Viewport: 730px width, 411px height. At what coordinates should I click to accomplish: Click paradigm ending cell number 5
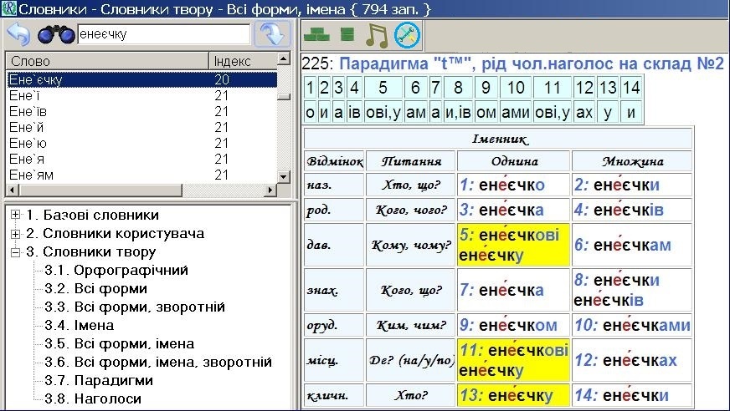(383, 88)
